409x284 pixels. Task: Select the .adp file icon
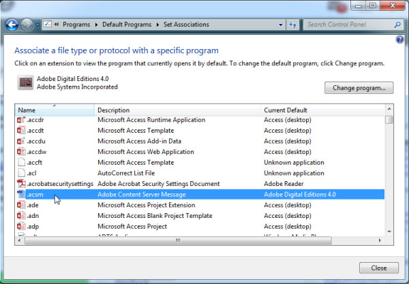(x=21, y=226)
